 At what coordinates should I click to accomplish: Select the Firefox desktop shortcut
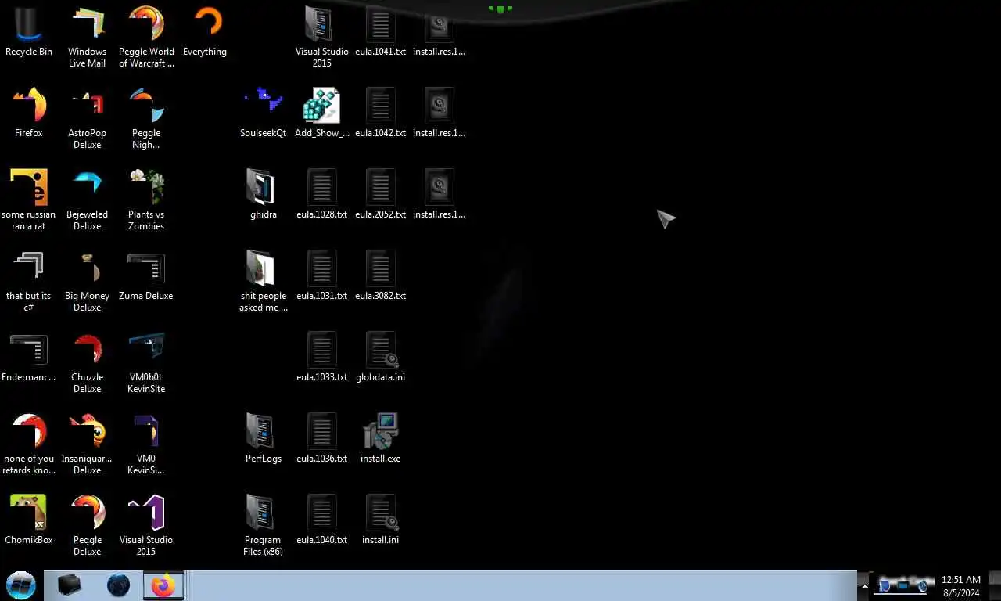point(29,113)
